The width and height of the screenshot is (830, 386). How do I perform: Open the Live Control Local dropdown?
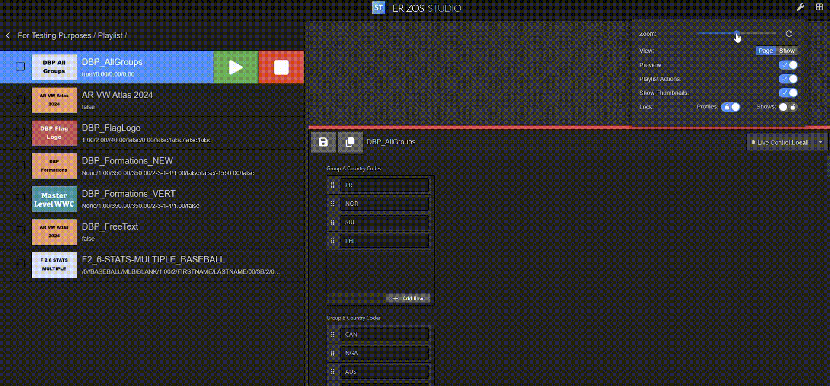coord(820,142)
